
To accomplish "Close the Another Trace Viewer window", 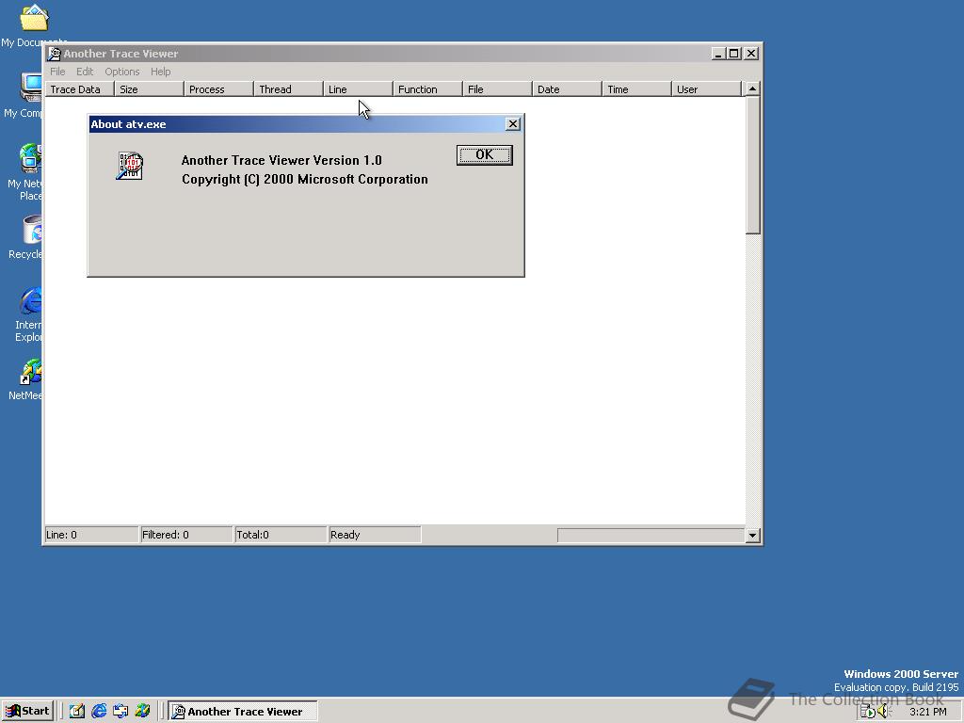I will 751,54.
